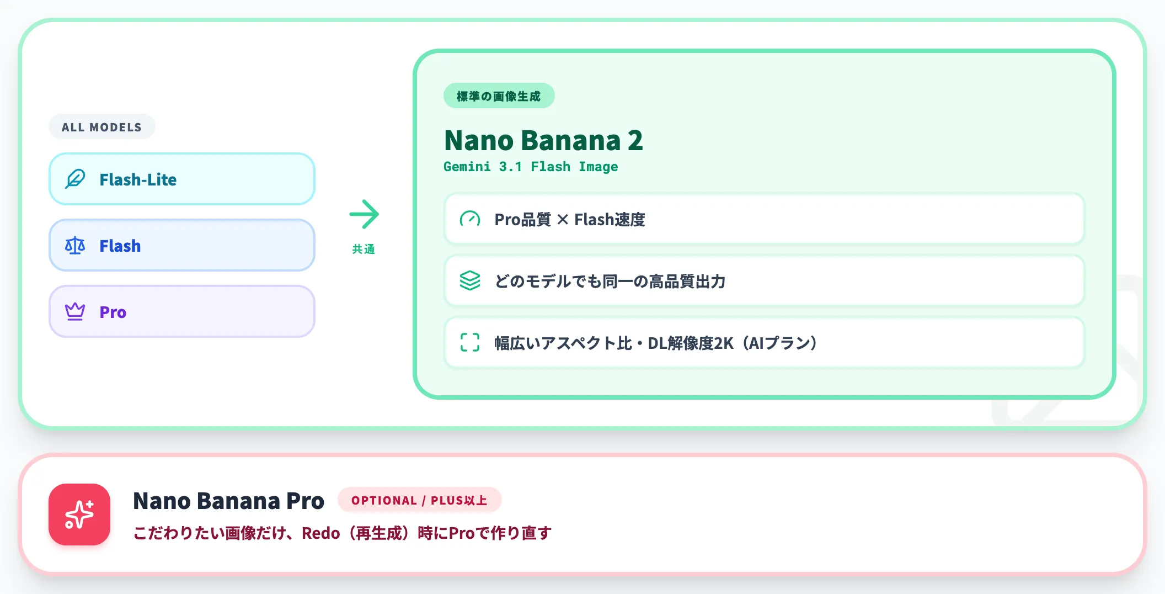Open the Pro品質 × Flash速度 feature row

tap(765, 219)
